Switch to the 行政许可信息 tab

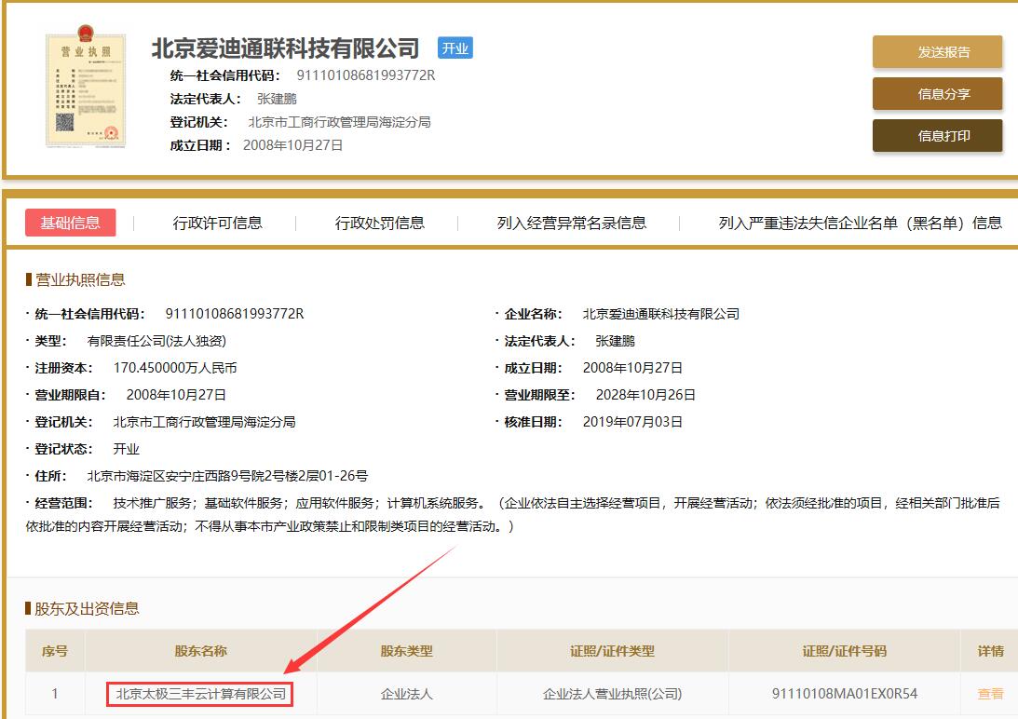pyautogui.click(x=217, y=223)
